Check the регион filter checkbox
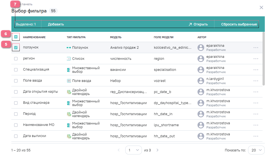This screenshot has width=265, height=155. tap(16, 59)
